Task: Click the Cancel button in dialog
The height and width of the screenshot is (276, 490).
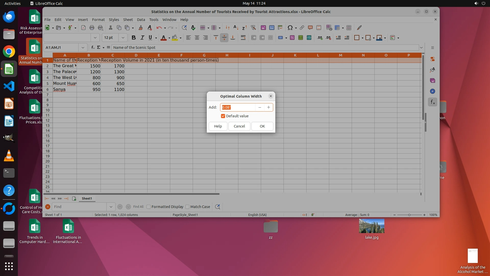Action: [x=239, y=126]
